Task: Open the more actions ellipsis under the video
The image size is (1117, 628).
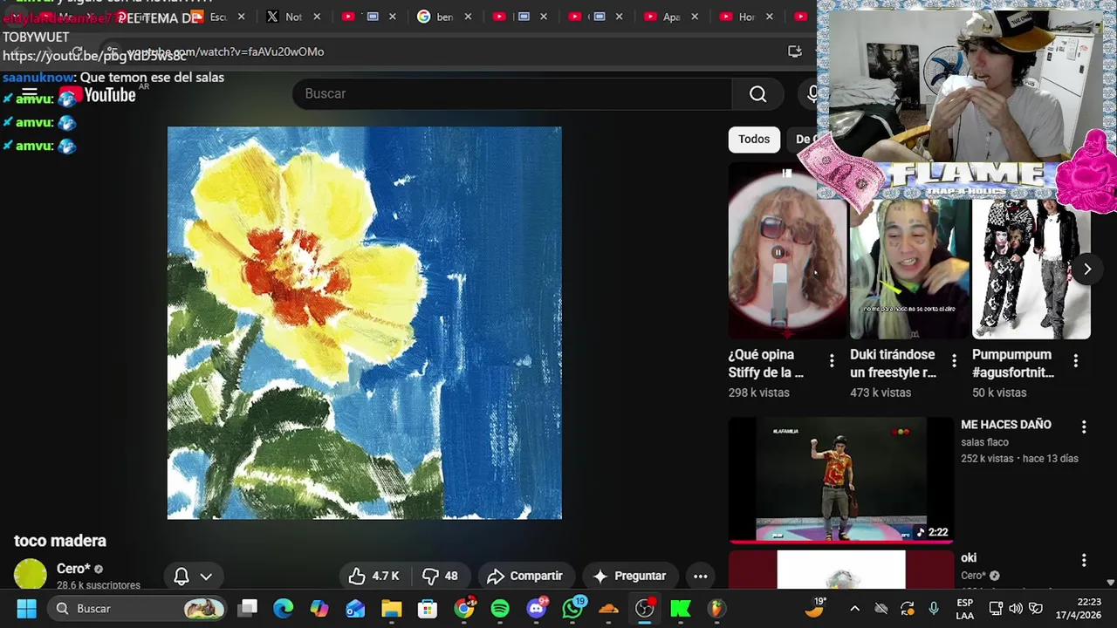Action: click(700, 576)
